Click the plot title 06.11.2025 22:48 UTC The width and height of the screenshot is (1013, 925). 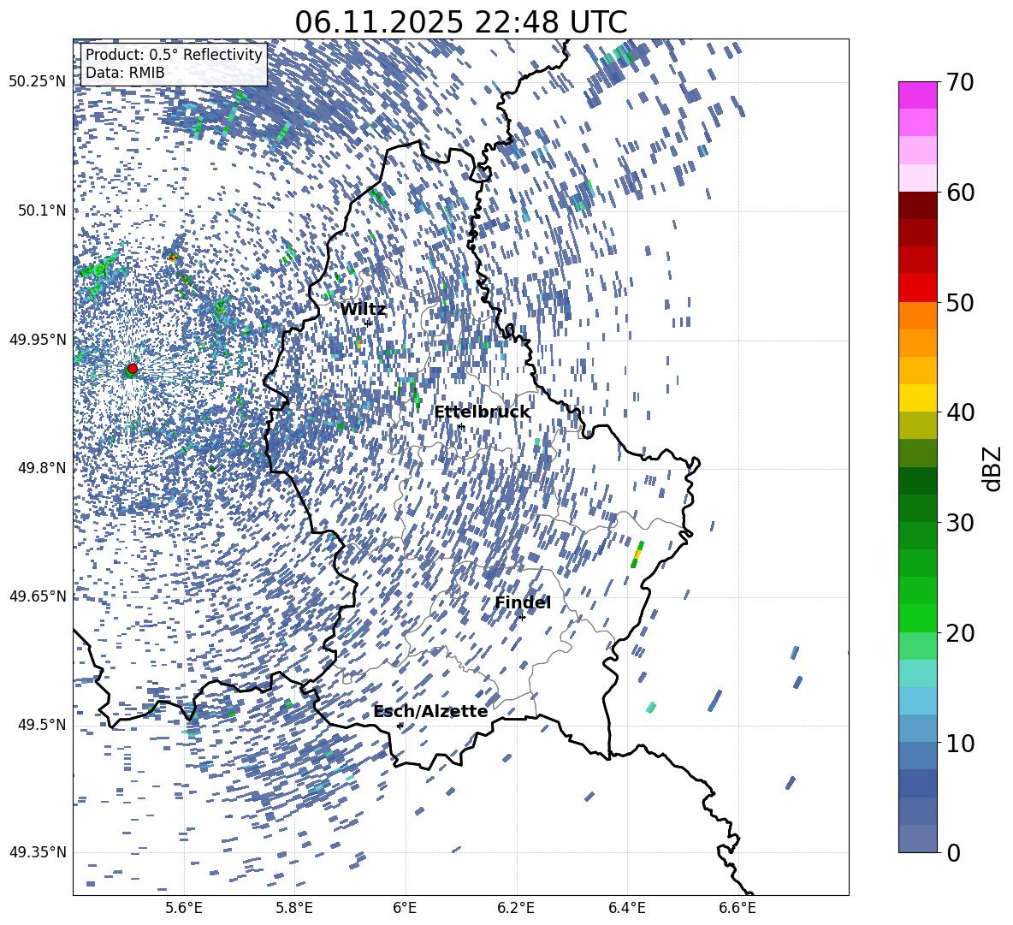click(460, 22)
